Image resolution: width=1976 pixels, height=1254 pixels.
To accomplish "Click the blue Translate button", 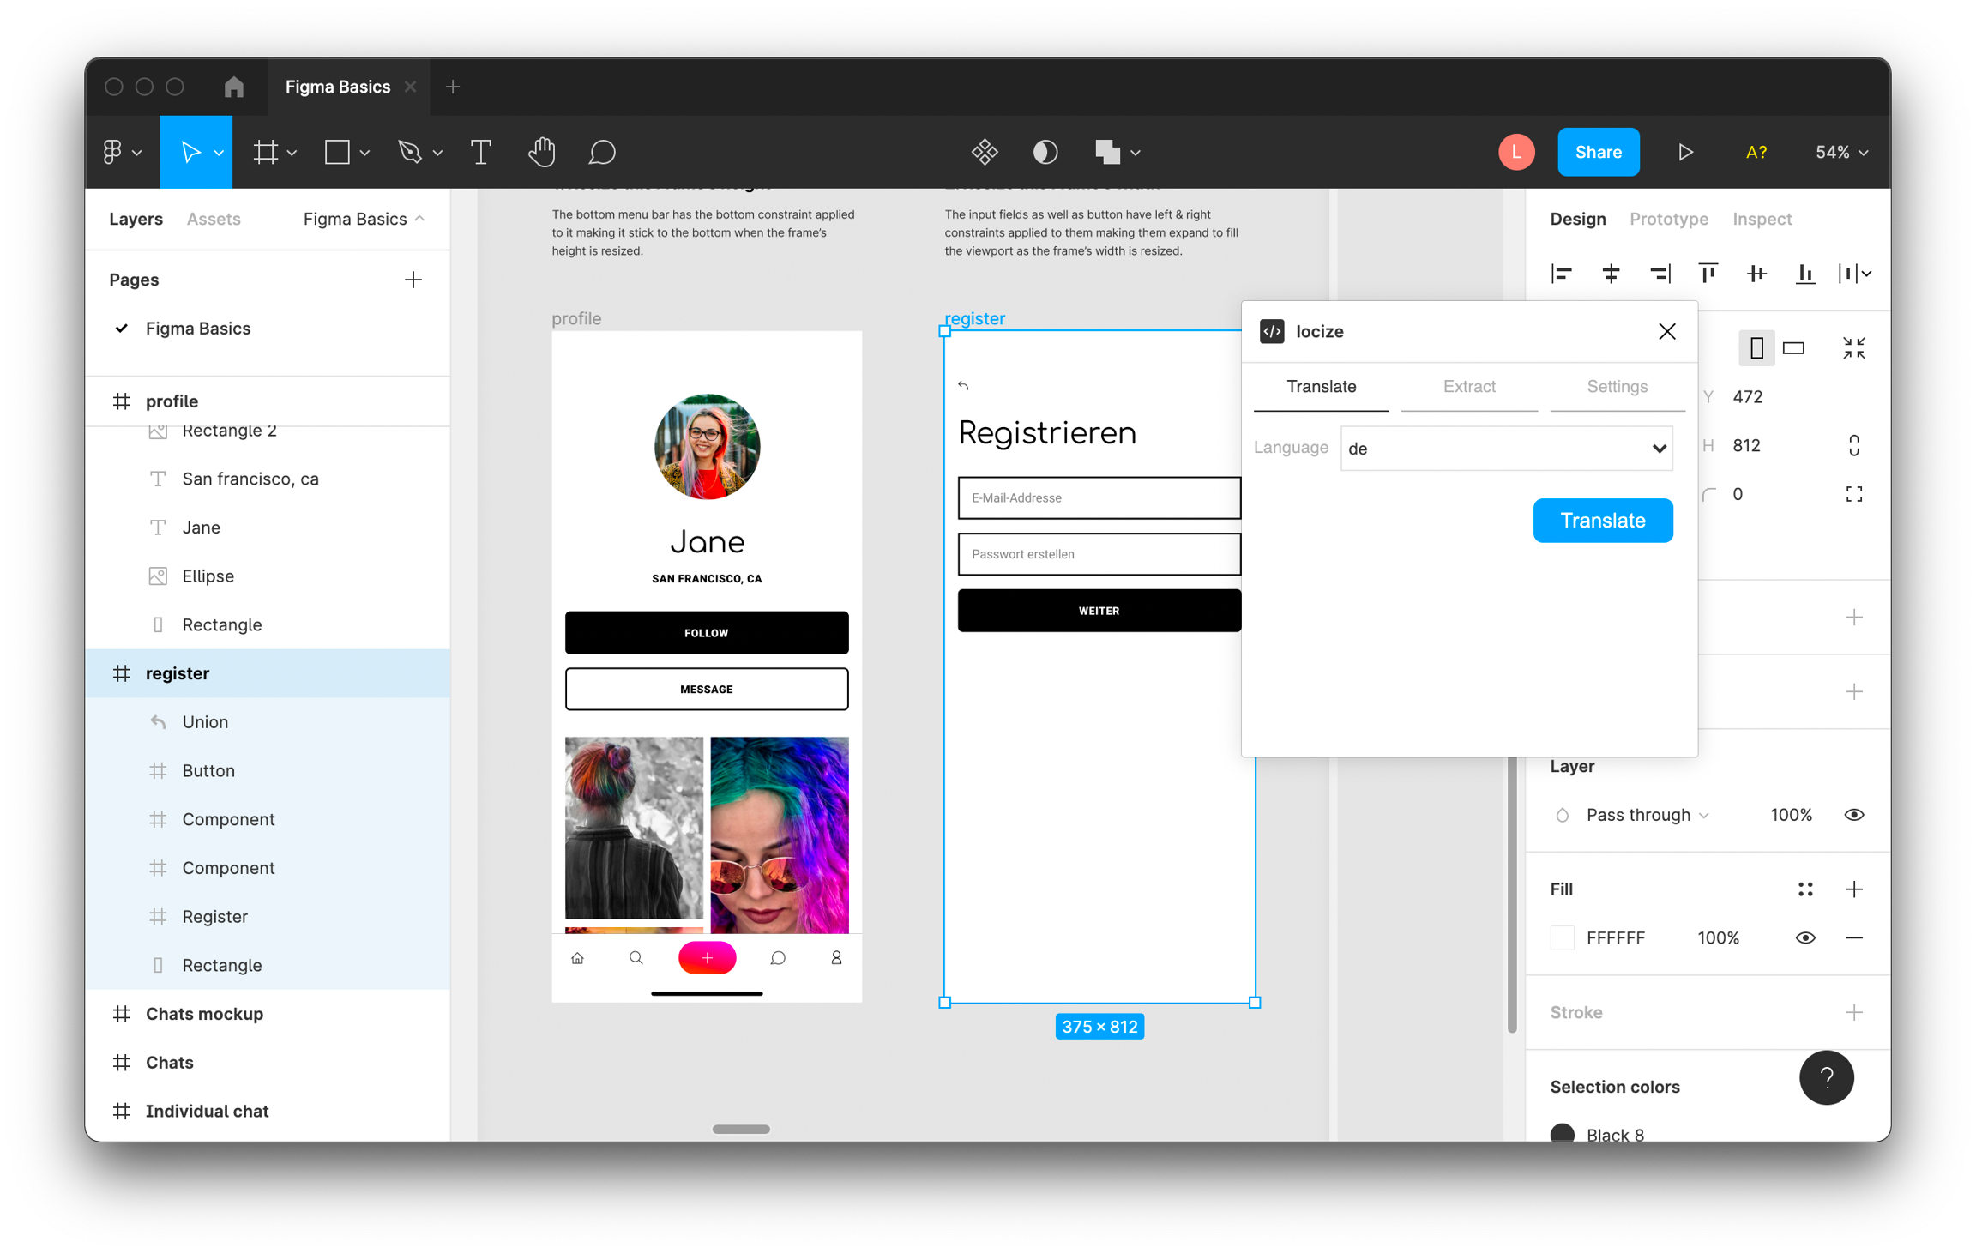I will point(1602,521).
